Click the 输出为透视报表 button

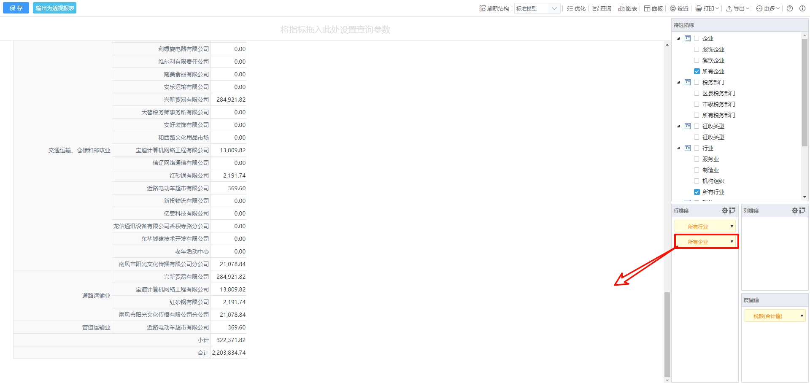coord(55,8)
